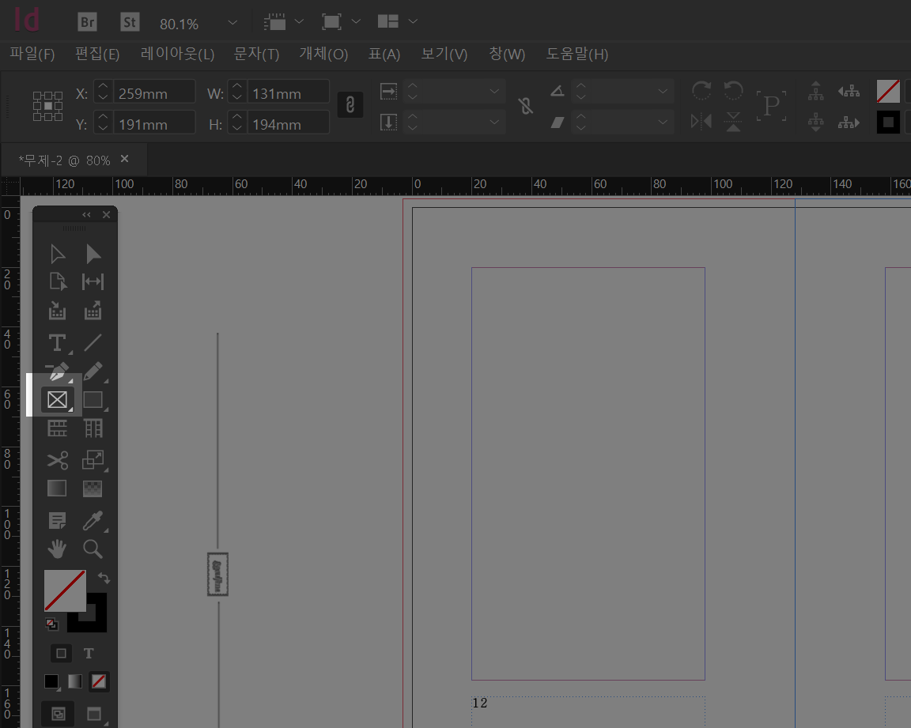Select the Vertical Grid tool
Screen dimensions: 911x728
point(93,428)
